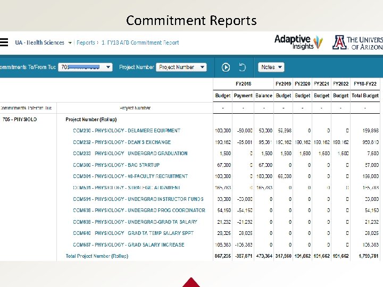Click Total Project Number (Rollup) row

coord(97,256)
